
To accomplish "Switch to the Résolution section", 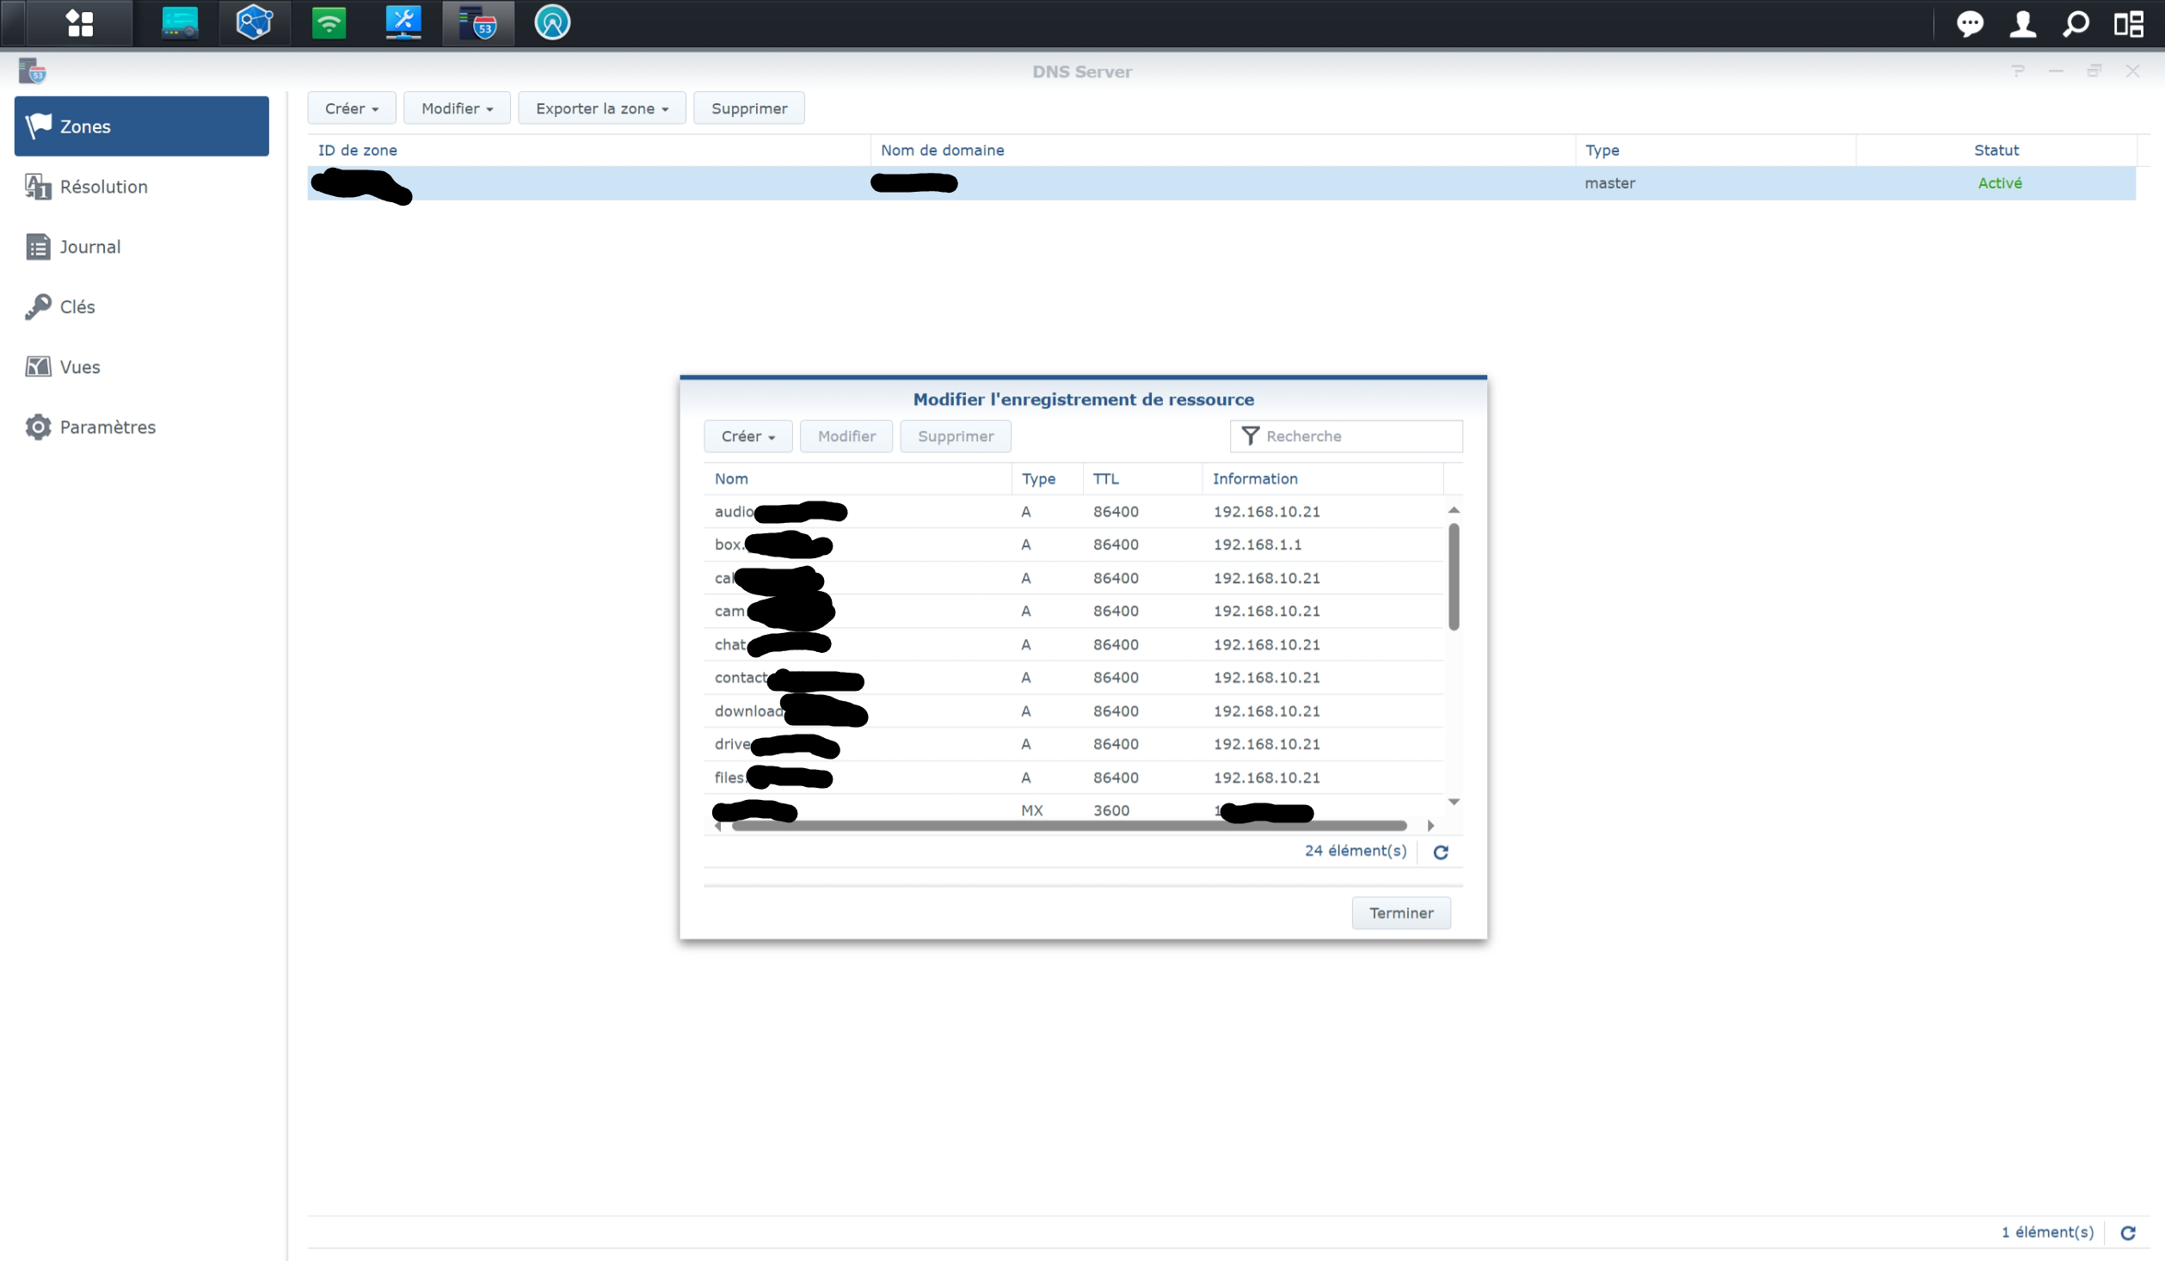I will (x=103, y=187).
